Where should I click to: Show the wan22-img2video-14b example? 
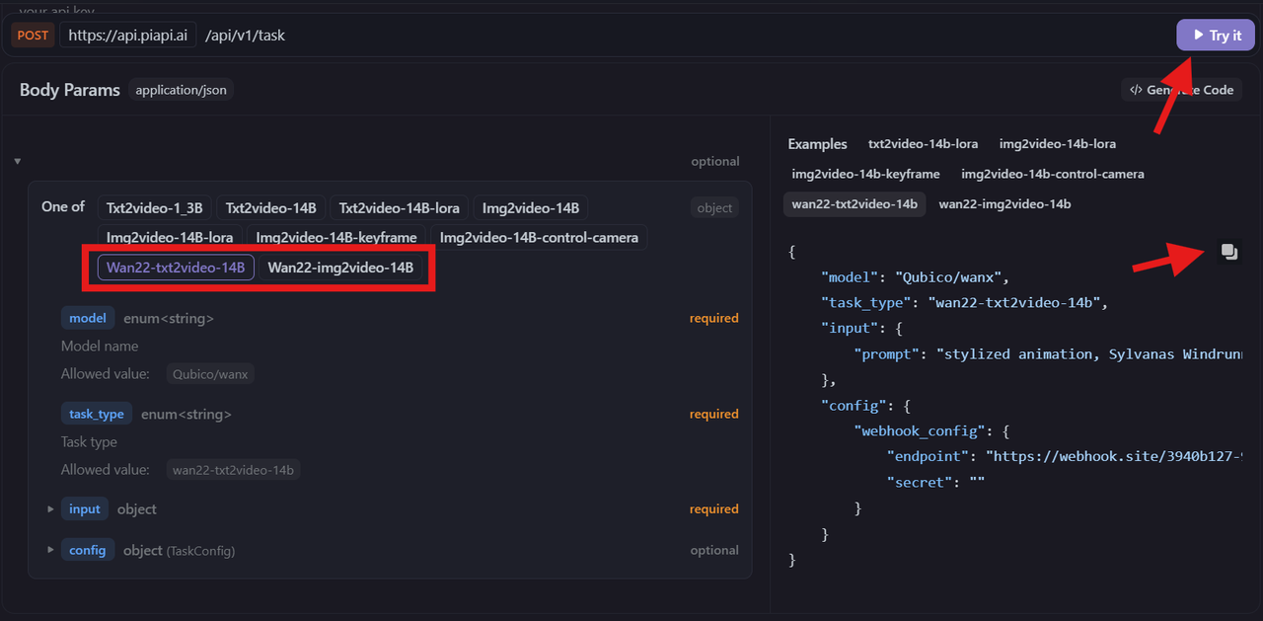click(1004, 204)
